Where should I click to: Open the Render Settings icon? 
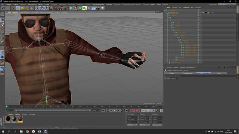(65, 8)
